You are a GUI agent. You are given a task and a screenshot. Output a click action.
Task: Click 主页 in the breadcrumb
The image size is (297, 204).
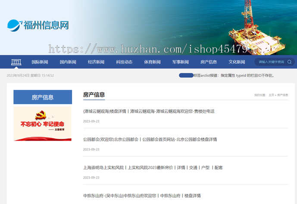271,95
